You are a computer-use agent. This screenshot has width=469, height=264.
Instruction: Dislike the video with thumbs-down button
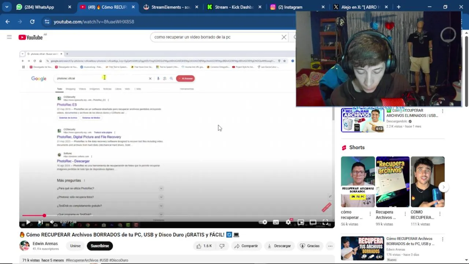pos(222,246)
